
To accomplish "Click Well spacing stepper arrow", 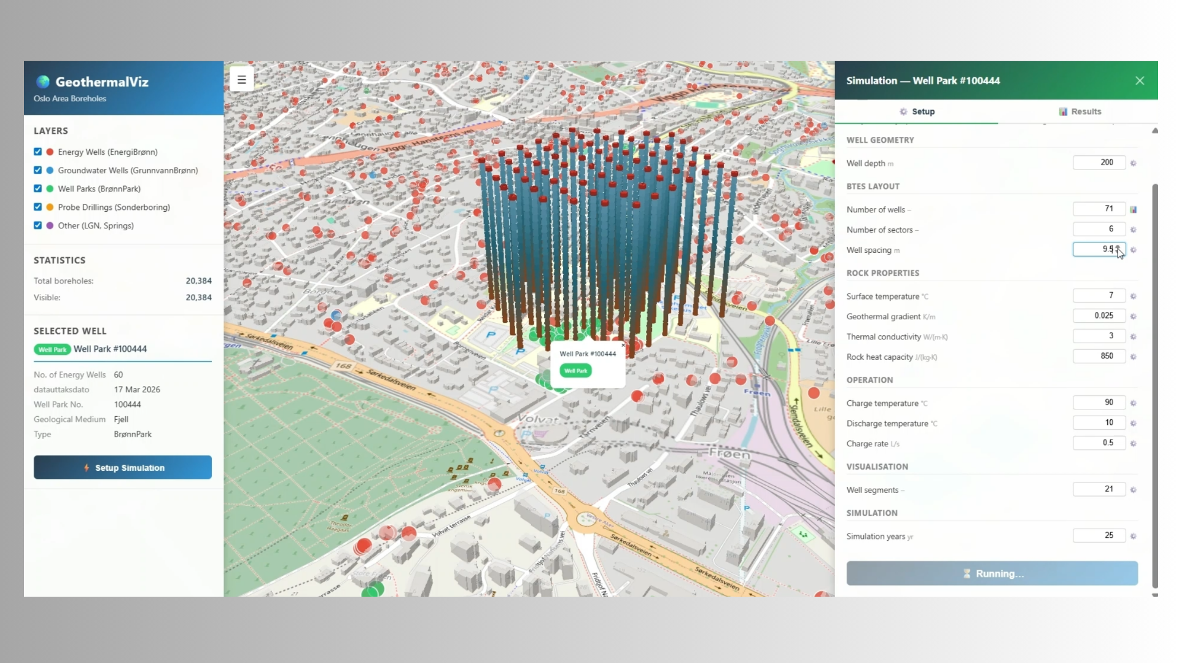I will click(x=1118, y=247).
